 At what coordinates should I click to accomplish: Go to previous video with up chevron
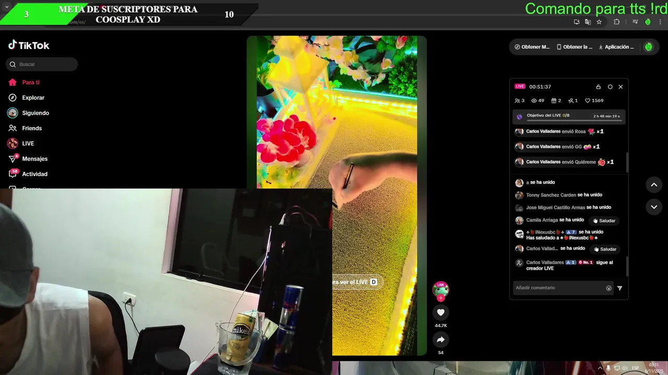654,184
